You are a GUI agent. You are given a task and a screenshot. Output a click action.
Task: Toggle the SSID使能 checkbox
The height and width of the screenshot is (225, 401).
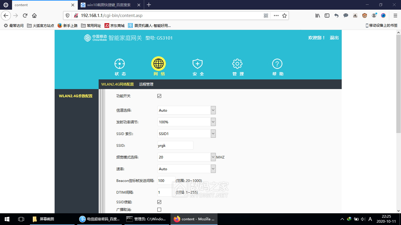coord(159,202)
